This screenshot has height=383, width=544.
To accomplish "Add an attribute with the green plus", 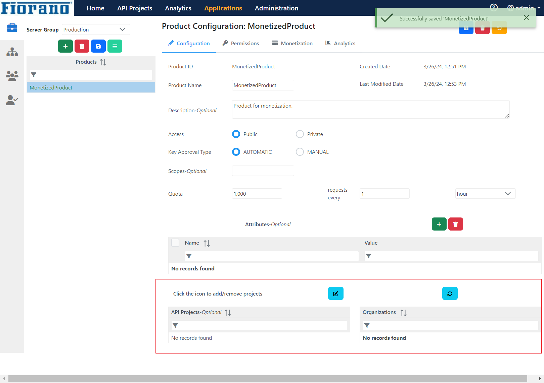I will click(x=439, y=224).
